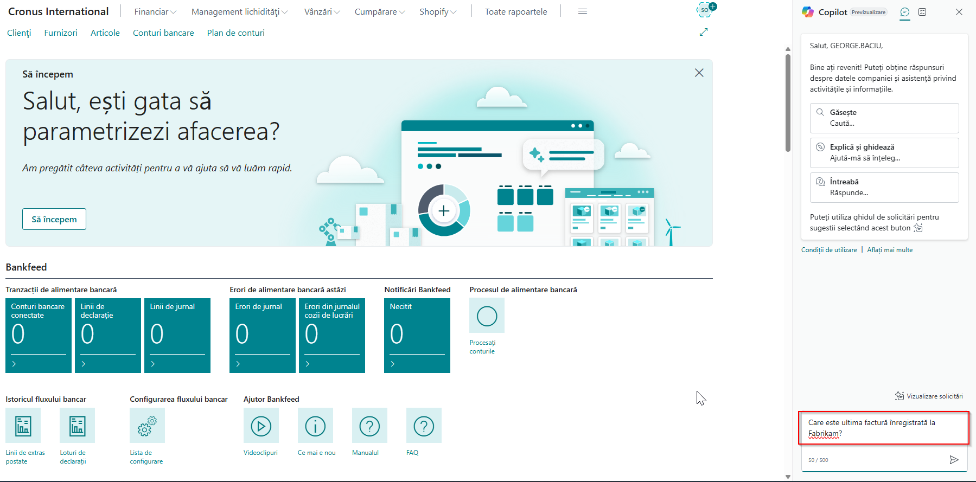Image resolution: width=976 pixels, height=482 pixels.
Task: Send the Copilot message with arrow icon
Action: (x=954, y=460)
